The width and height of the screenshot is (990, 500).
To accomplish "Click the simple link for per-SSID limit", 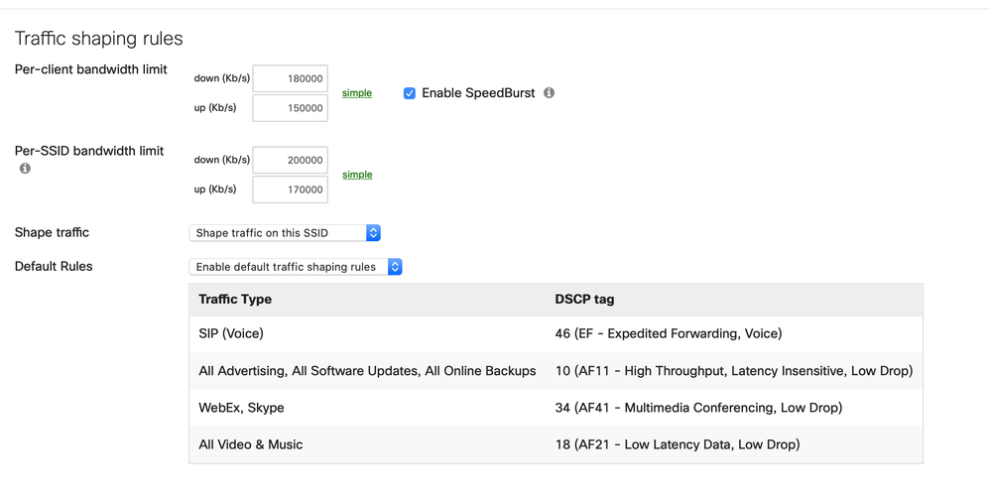I will 357,175.
